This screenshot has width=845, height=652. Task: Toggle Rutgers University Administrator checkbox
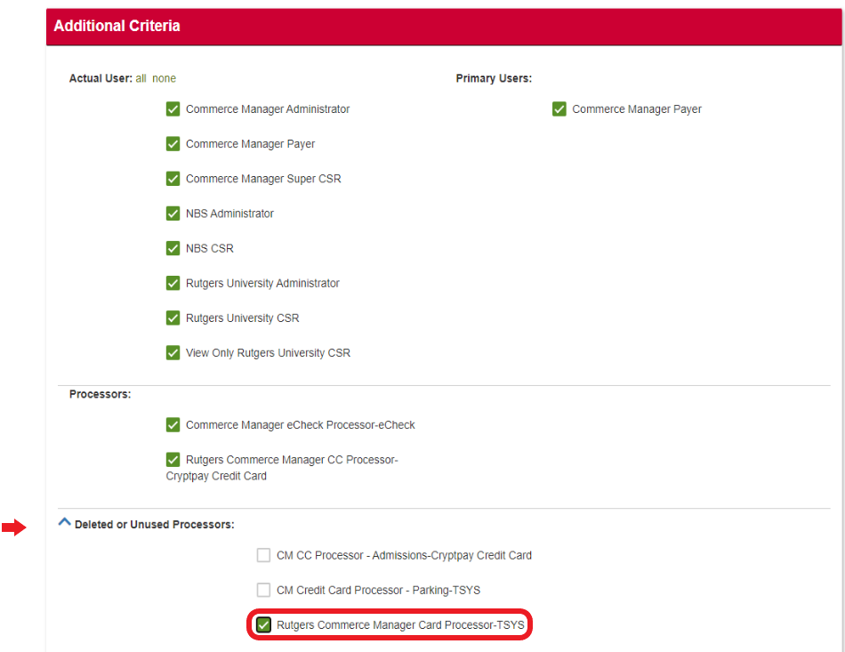173,283
